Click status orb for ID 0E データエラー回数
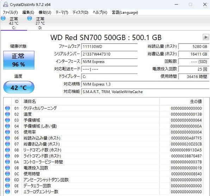The width and height of the screenshot is (210, 196). click(x=7, y=186)
